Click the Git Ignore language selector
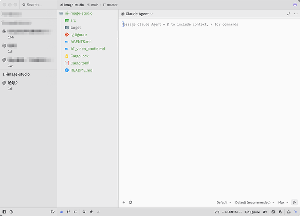The height and width of the screenshot is (216, 300). click(x=252, y=212)
